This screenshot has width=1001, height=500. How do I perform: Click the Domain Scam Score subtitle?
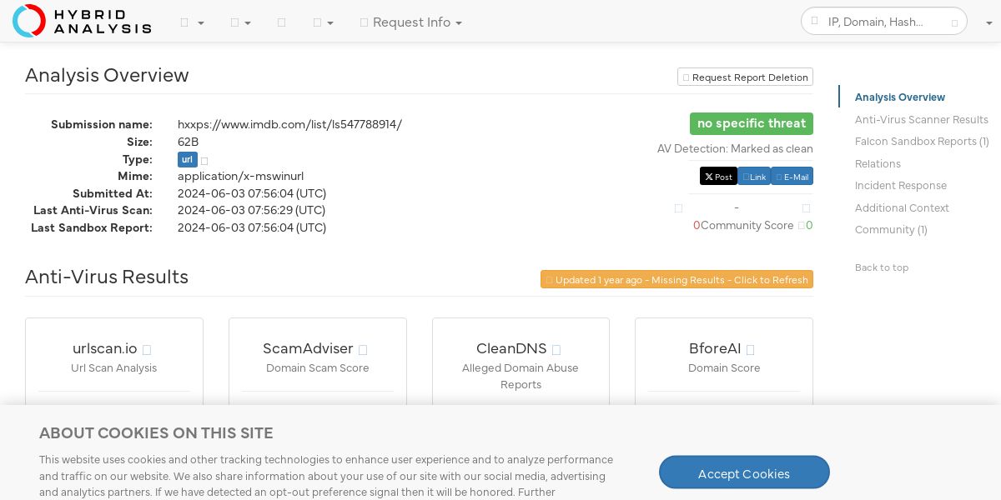318,368
